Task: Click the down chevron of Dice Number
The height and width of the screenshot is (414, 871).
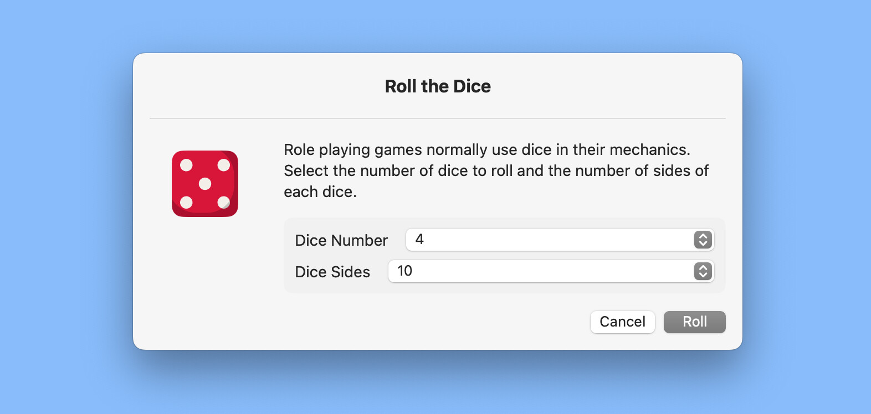Action: 703,244
